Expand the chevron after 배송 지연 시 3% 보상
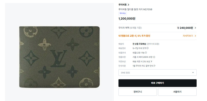This screenshot has width=207, height=101. (151, 61)
